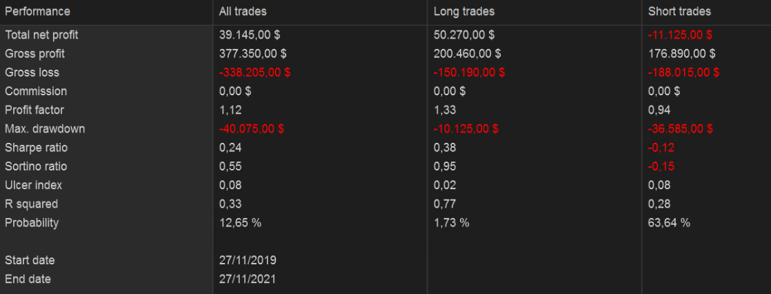Click the All trades column header

[x=243, y=12]
